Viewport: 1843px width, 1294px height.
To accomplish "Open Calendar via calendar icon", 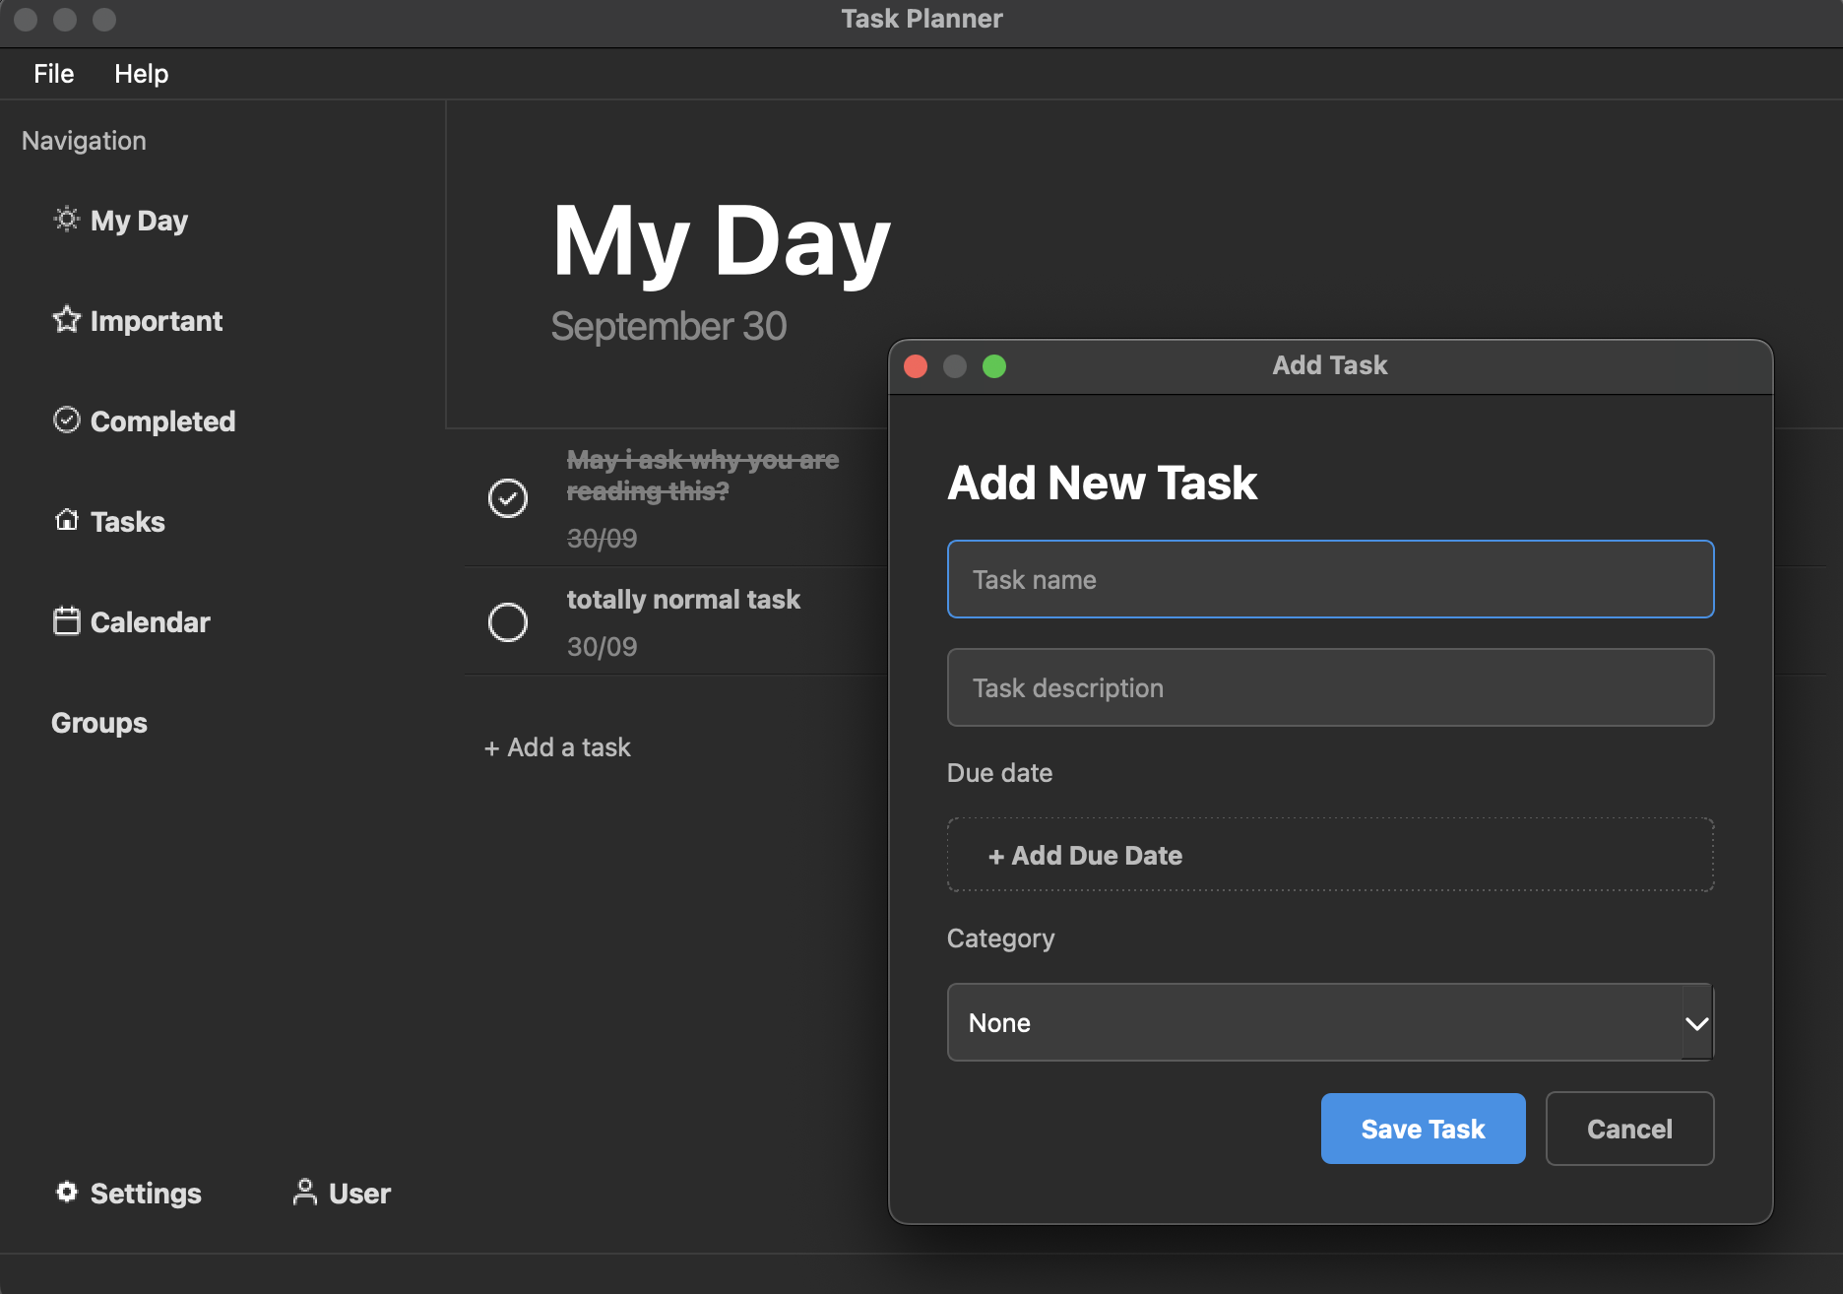I will tap(66, 621).
